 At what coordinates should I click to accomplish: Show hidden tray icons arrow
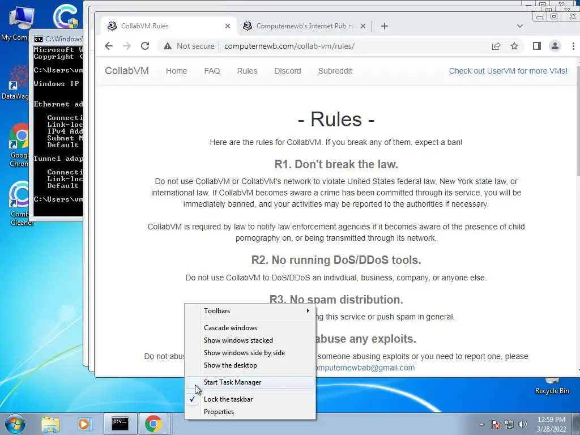click(481, 424)
